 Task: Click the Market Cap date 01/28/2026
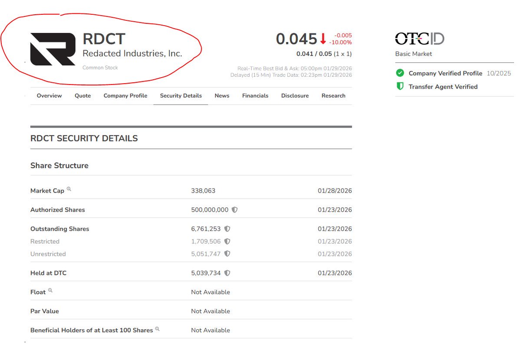[x=335, y=191]
